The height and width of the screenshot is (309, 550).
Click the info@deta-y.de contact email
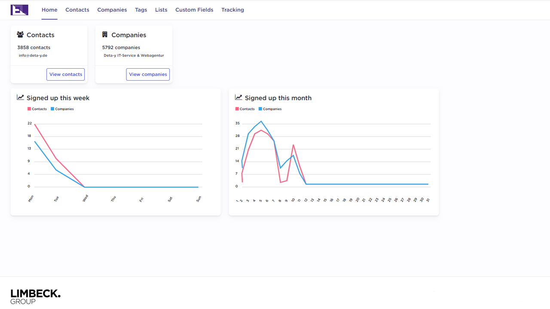[x=33, y=55]
